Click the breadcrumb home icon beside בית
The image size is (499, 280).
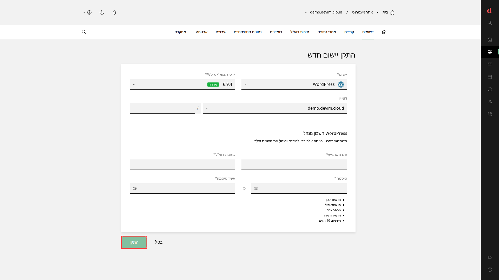(x=392, y=12)
